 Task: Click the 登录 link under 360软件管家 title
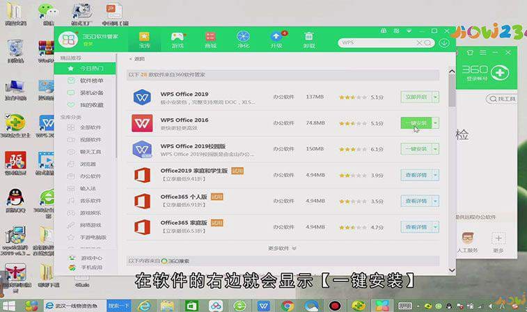click(x=88, y=44)
